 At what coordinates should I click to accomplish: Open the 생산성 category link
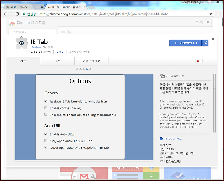[60, 52]
